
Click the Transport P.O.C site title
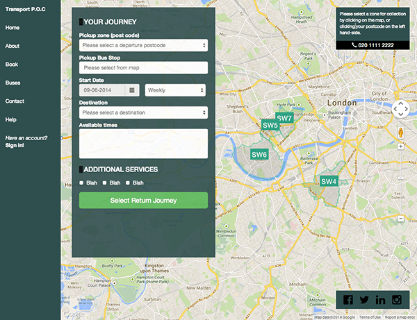(25, 9)
